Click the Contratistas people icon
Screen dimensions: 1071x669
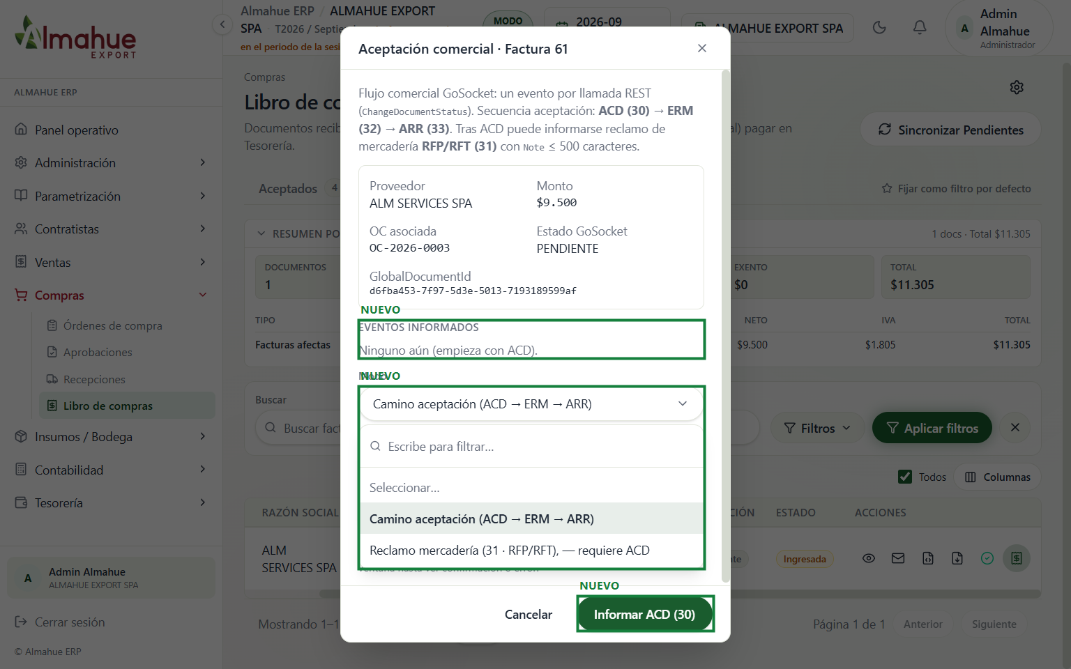tap(21, 229)
